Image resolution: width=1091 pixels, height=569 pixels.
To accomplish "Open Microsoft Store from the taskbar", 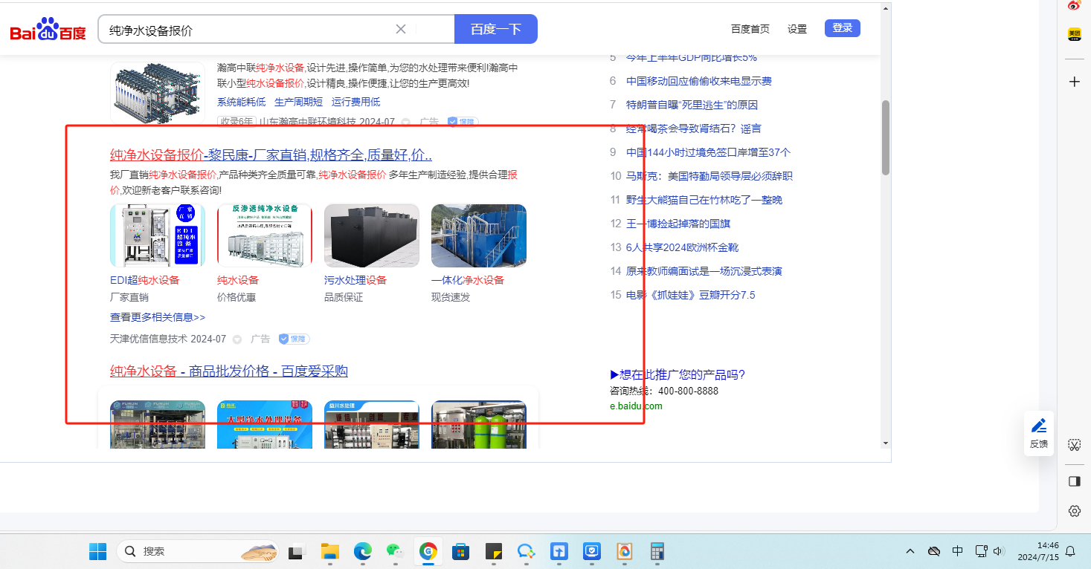I will pyautogui.click(x=460, y=551).
